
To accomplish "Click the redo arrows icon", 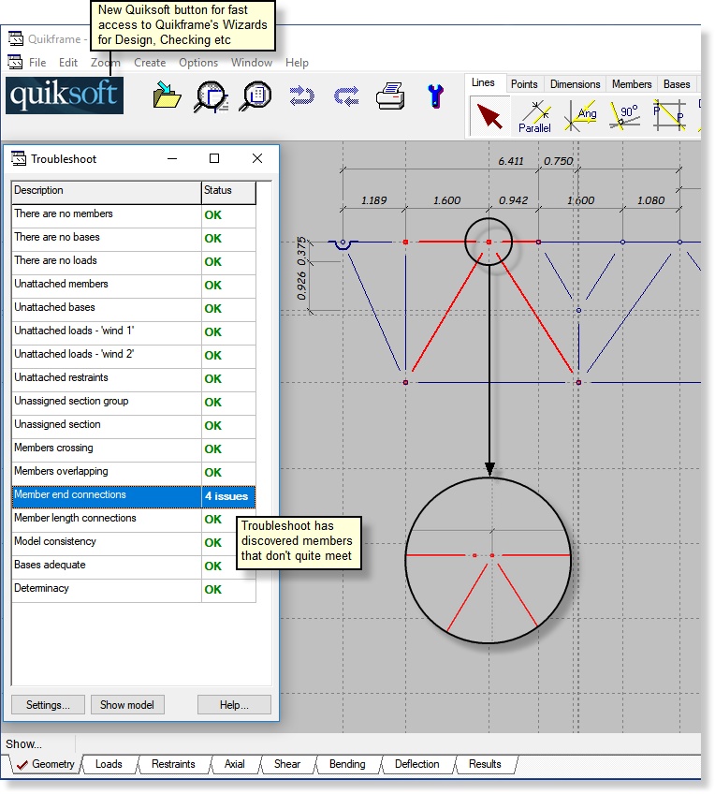I will pos(346,96).
